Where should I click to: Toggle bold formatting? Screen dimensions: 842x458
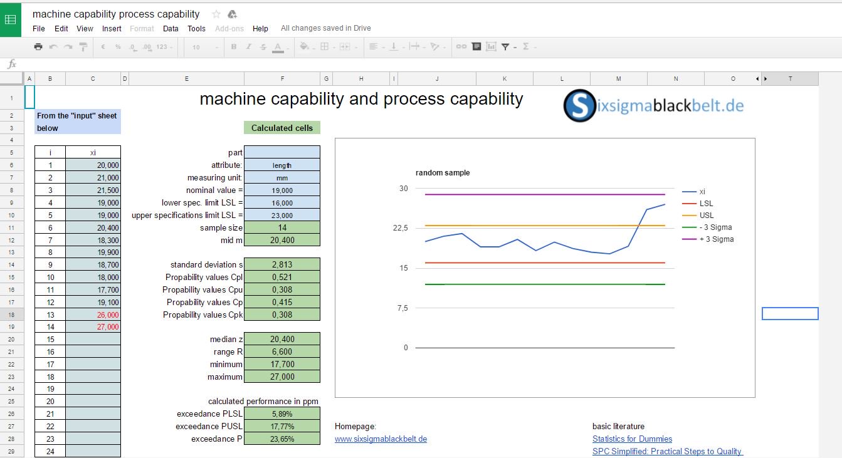234,47
